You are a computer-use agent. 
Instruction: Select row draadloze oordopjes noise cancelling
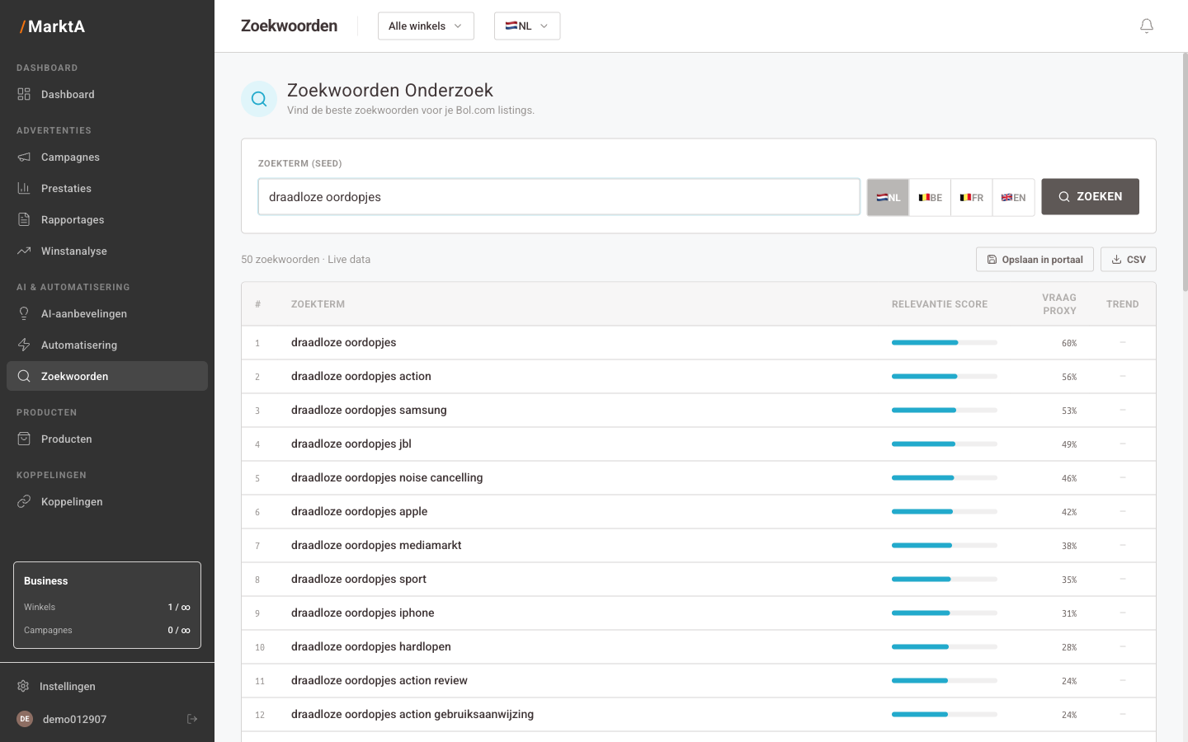pyautogui.click(x=699, y=478)
